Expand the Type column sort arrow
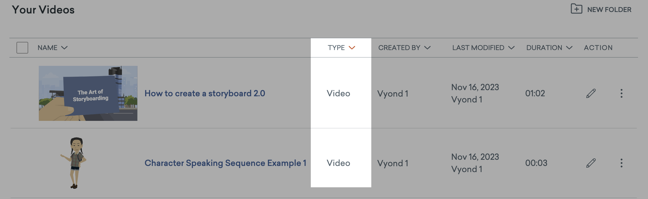648x199 pixels. point(352,48)
